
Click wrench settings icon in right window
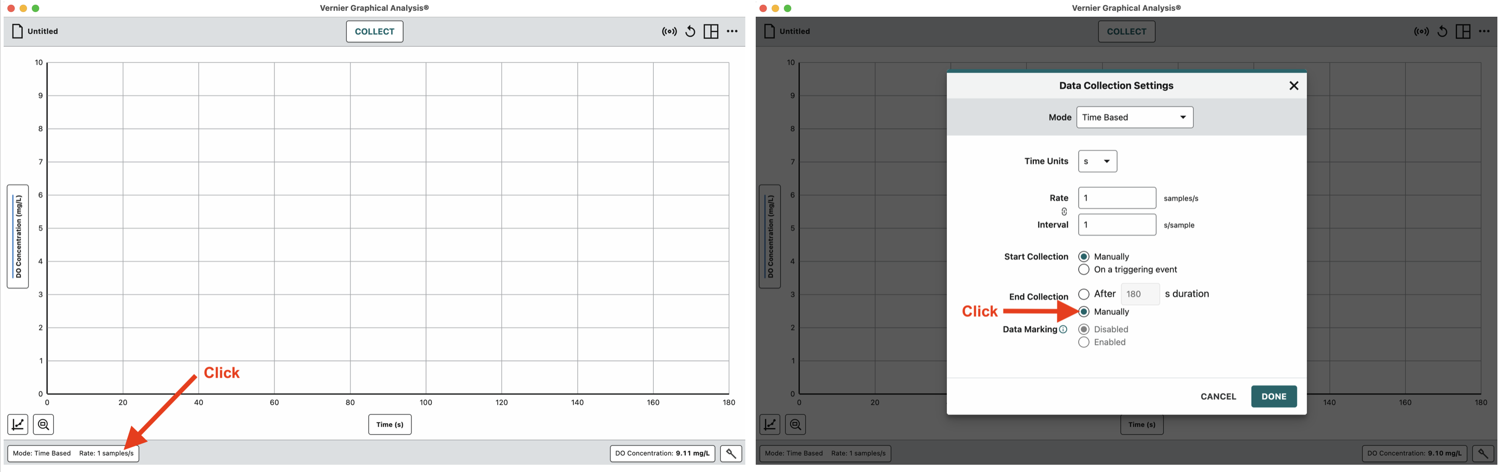(1483, 453)
